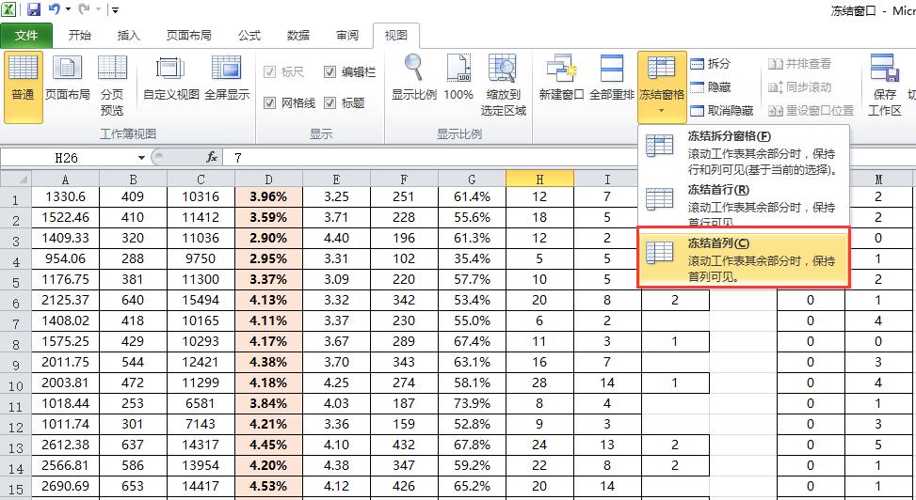Select cell containing 2612.38
The height and width of the screenshot is (500, 916).
tap(66, 445)
